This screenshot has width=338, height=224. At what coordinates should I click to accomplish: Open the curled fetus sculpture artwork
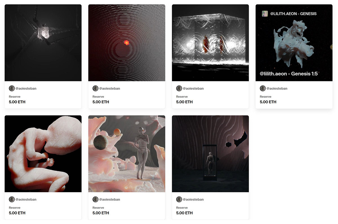[x=43, y=154]
